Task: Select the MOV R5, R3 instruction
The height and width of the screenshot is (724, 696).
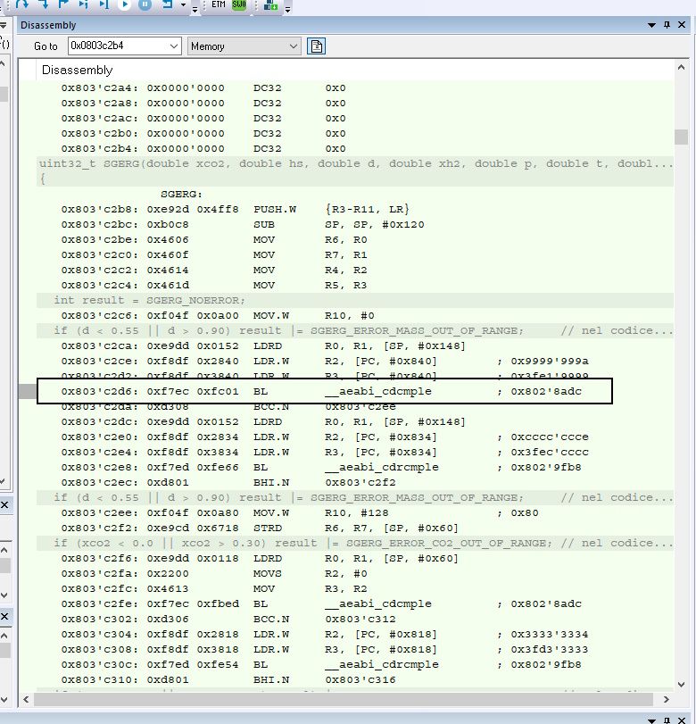Action: coord(355,286)
